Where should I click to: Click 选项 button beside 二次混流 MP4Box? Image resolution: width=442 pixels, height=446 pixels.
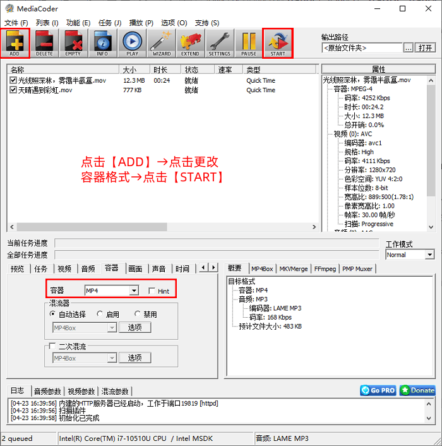tap(134, 358)
